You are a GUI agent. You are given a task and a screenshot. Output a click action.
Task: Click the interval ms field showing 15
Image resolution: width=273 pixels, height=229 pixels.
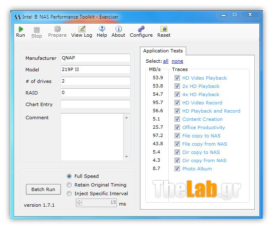[x=100, y=203]
